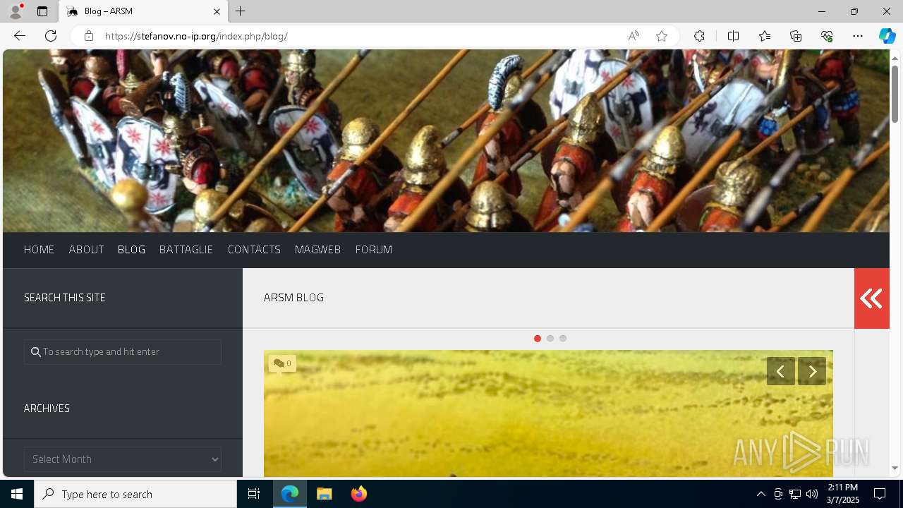
Task: Open Copilot sidebar
Action: [x=887, y=36]
